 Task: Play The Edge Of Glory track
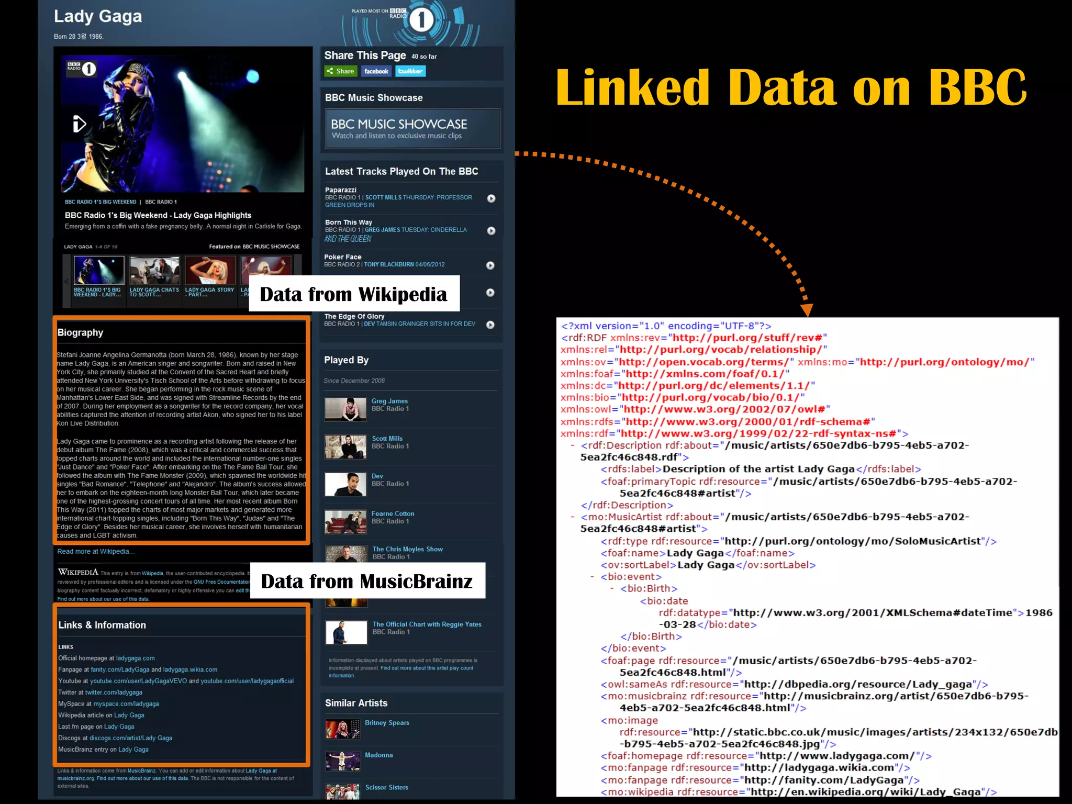coord(490,325)
